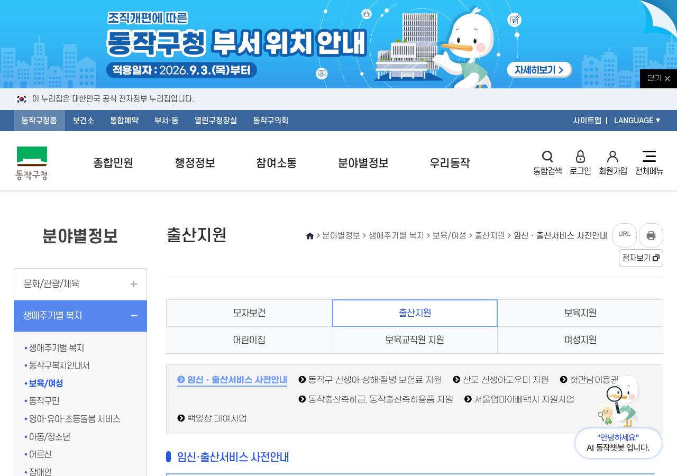The image size is (677, 476).
Task: Click 보육/여성 in the breadcrumb
Action: 450,236
